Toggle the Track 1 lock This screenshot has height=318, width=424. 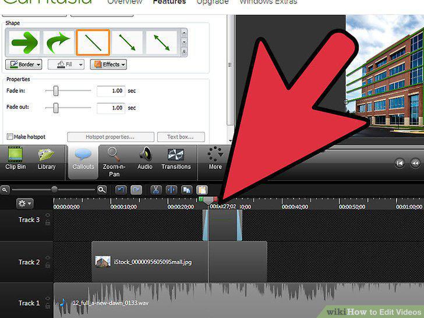point(48,306)
